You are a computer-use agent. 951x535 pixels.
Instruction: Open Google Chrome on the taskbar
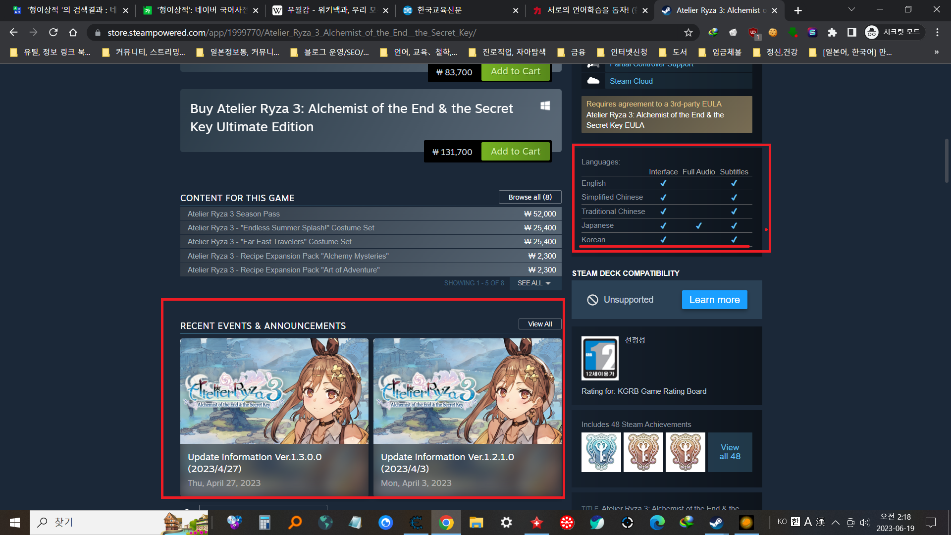coord(446,522)
